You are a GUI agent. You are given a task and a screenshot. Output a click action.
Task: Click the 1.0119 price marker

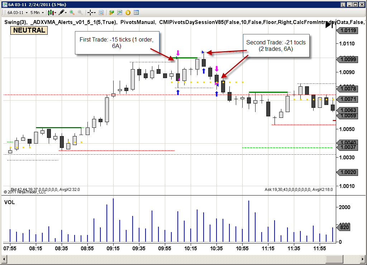point(347,30)
